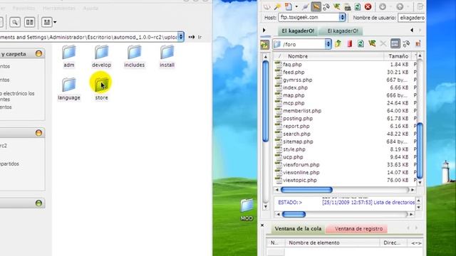The width and height of the screenshot is (456, 256).
Task: Open the Herramientas menu in Explorer
Action: [58, 8]
